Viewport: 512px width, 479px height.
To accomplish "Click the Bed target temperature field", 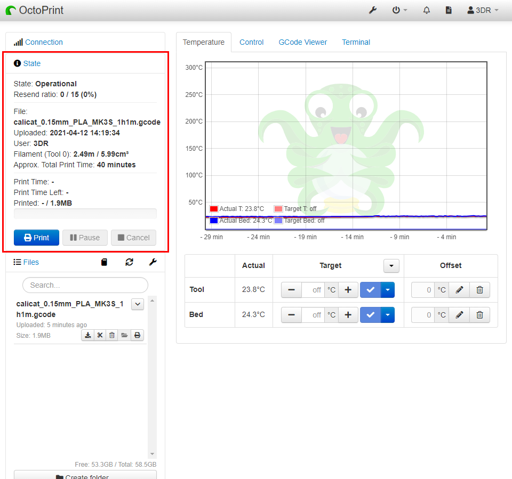I will point(313,315).
